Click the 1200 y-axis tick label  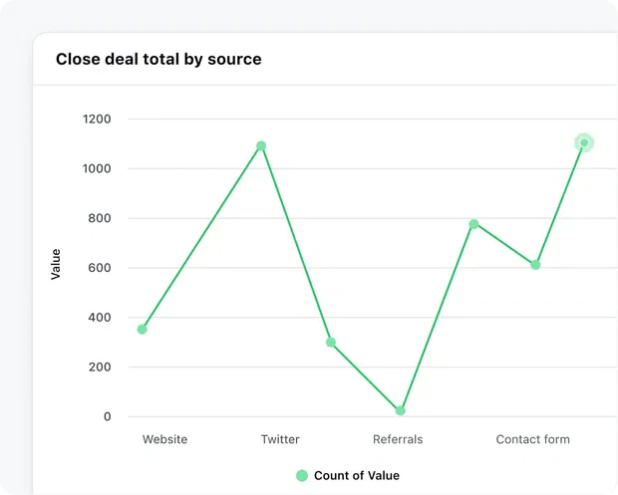click(x=97, y=119)
